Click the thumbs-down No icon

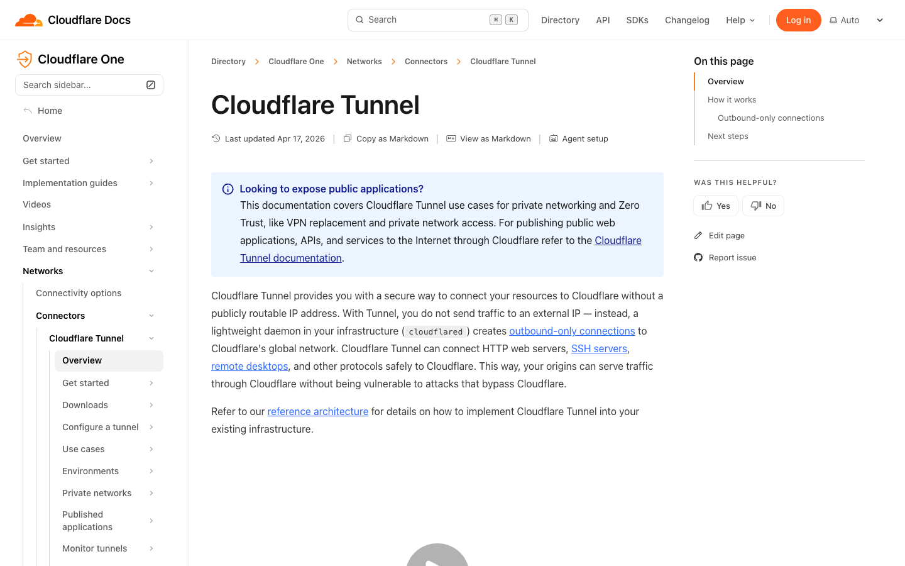click(756, 206)
